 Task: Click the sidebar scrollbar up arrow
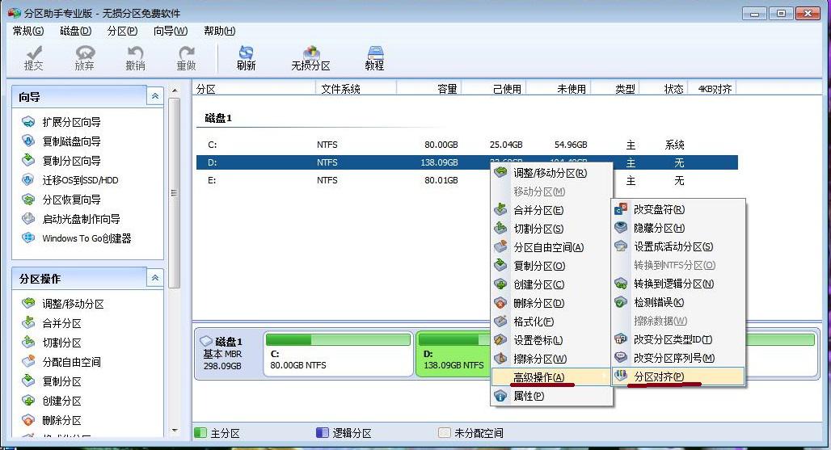(175, 90)
